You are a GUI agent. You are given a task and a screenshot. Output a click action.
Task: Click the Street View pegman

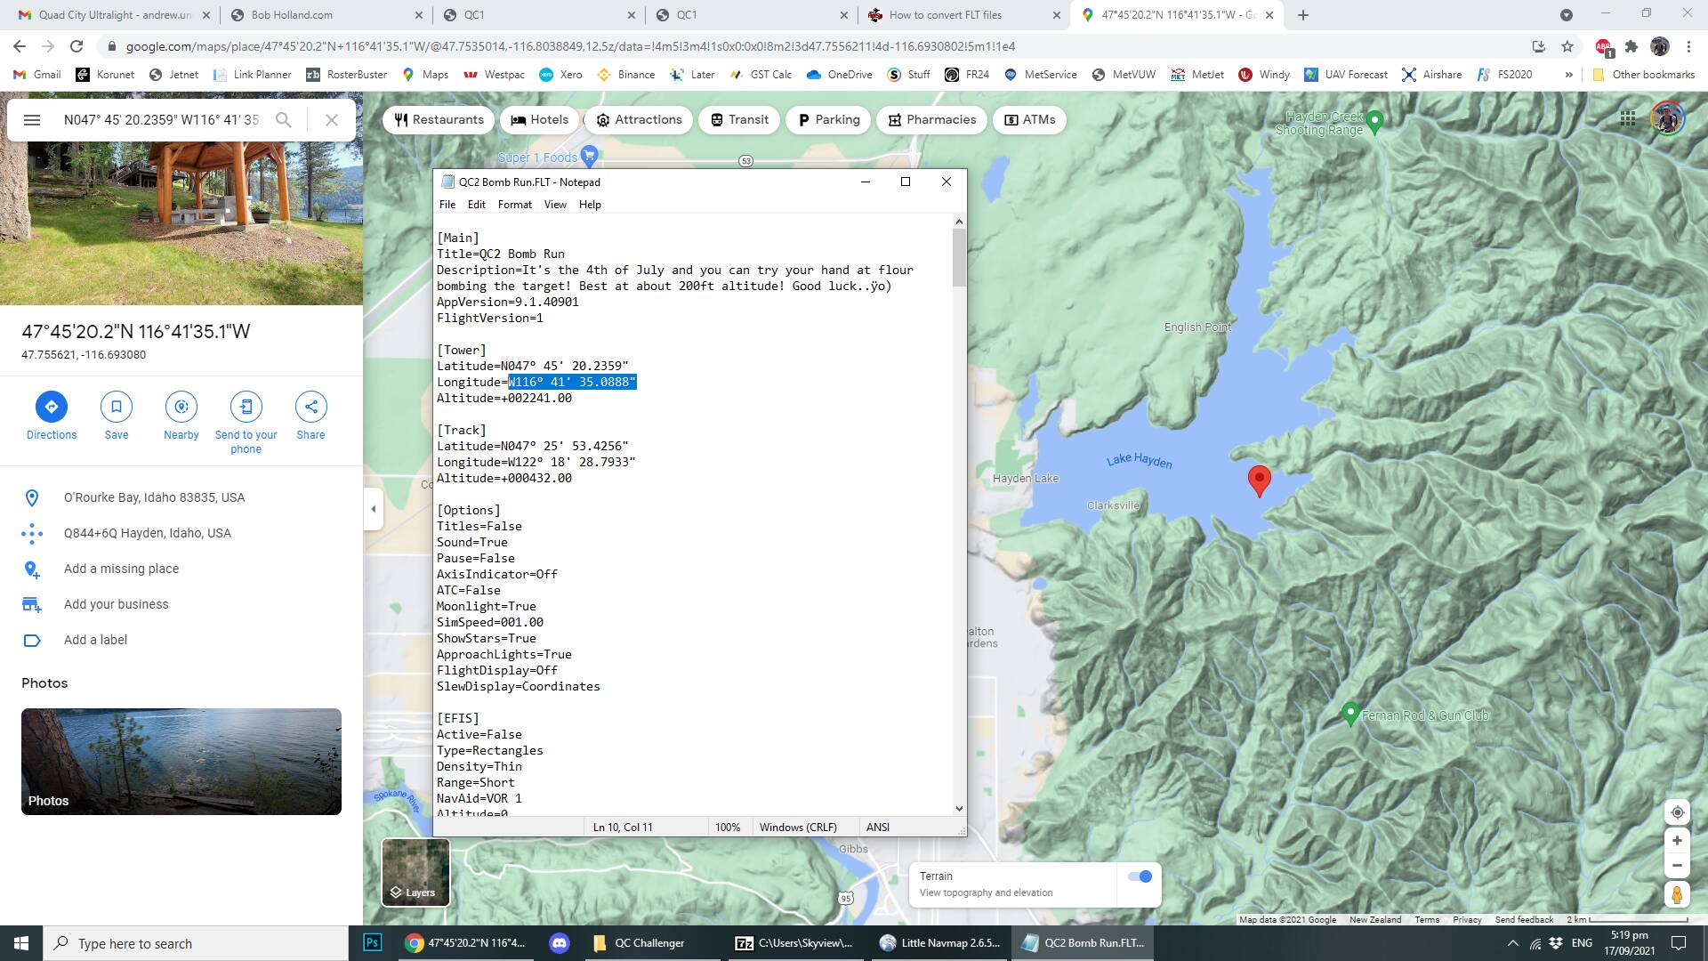click(1677, 894)
